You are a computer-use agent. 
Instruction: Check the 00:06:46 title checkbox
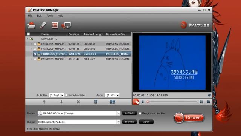tap(35, 49)
